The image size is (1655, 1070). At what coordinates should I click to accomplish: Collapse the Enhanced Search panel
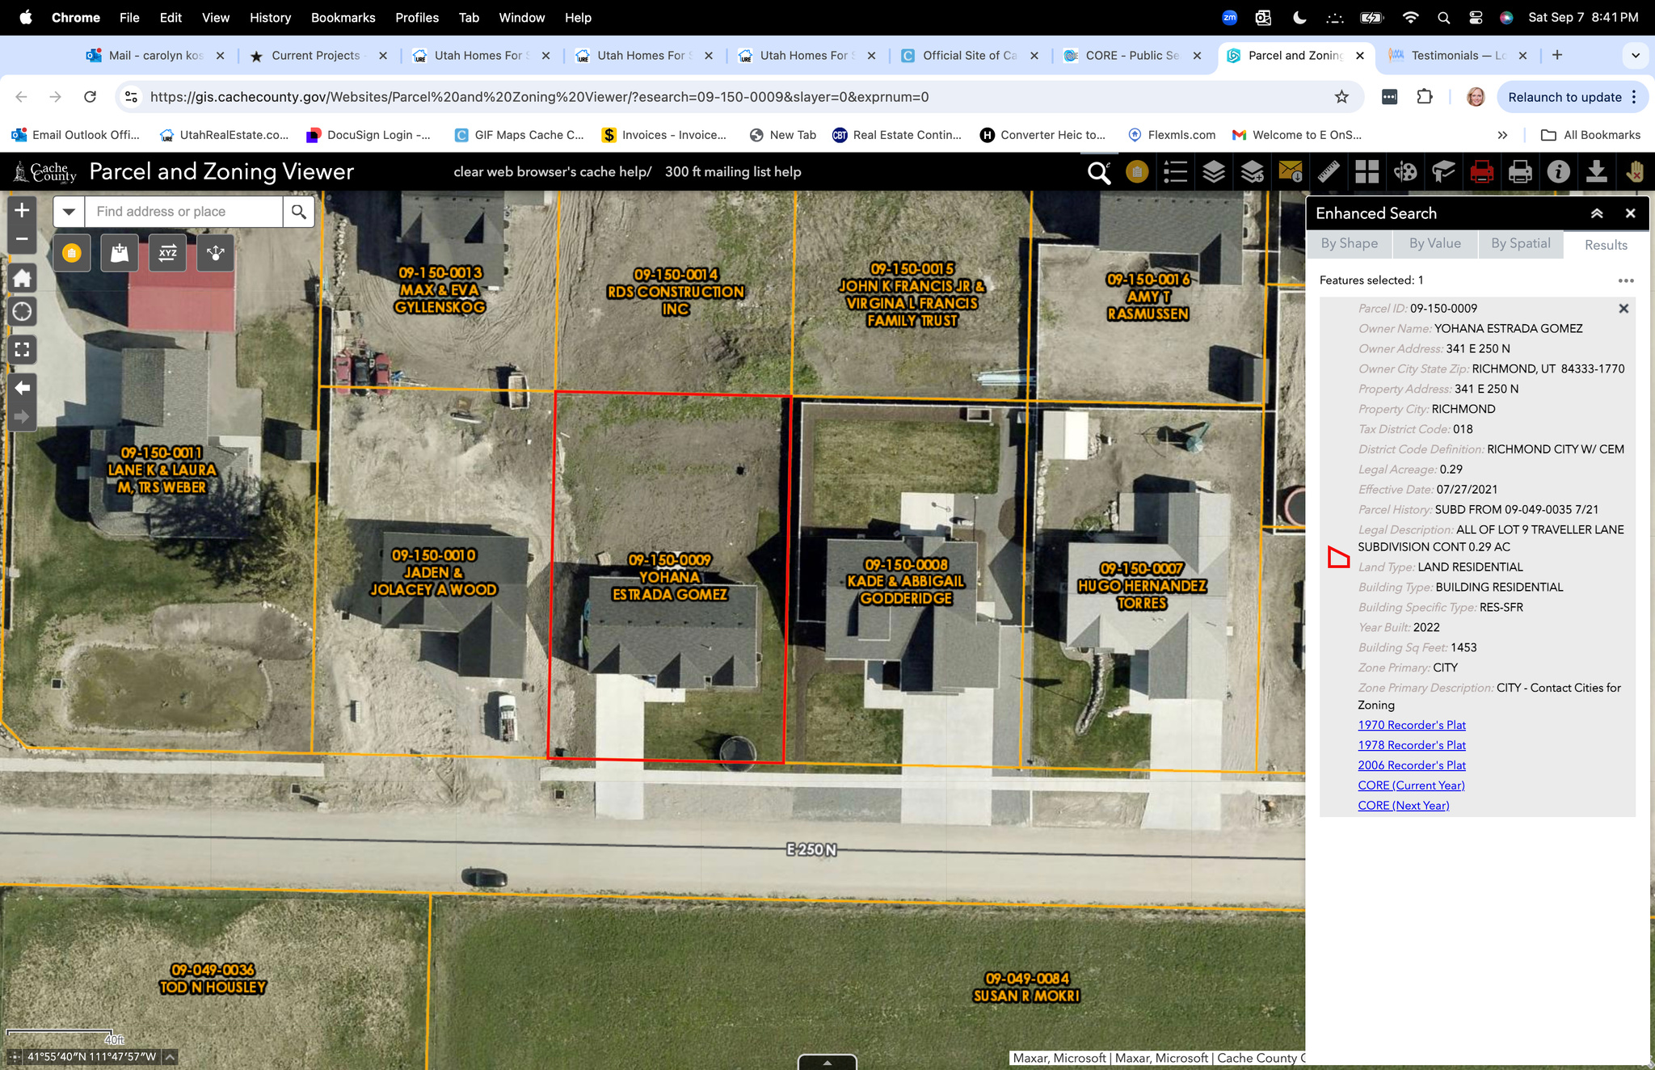pos(1597,213)
